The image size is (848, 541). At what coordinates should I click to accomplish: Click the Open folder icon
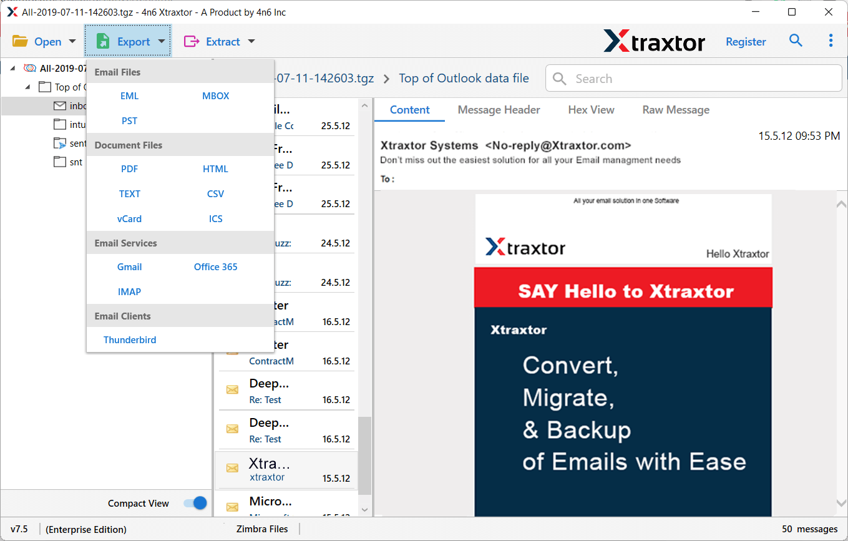click(x=20, y=42)
